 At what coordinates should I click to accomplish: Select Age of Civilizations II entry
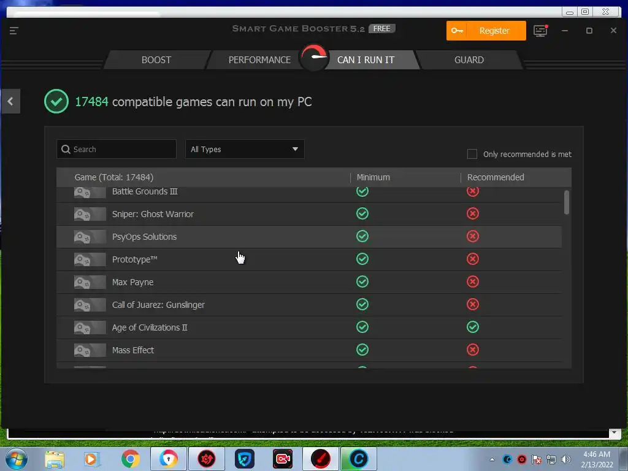point(150,327)
